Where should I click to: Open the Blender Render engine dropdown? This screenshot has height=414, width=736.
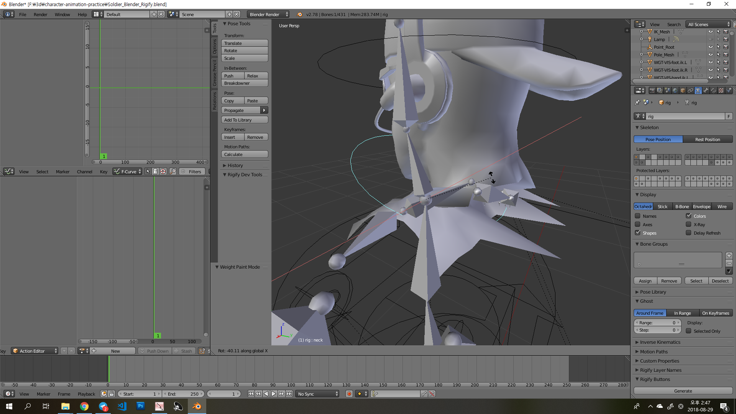[x=268, y=14]
